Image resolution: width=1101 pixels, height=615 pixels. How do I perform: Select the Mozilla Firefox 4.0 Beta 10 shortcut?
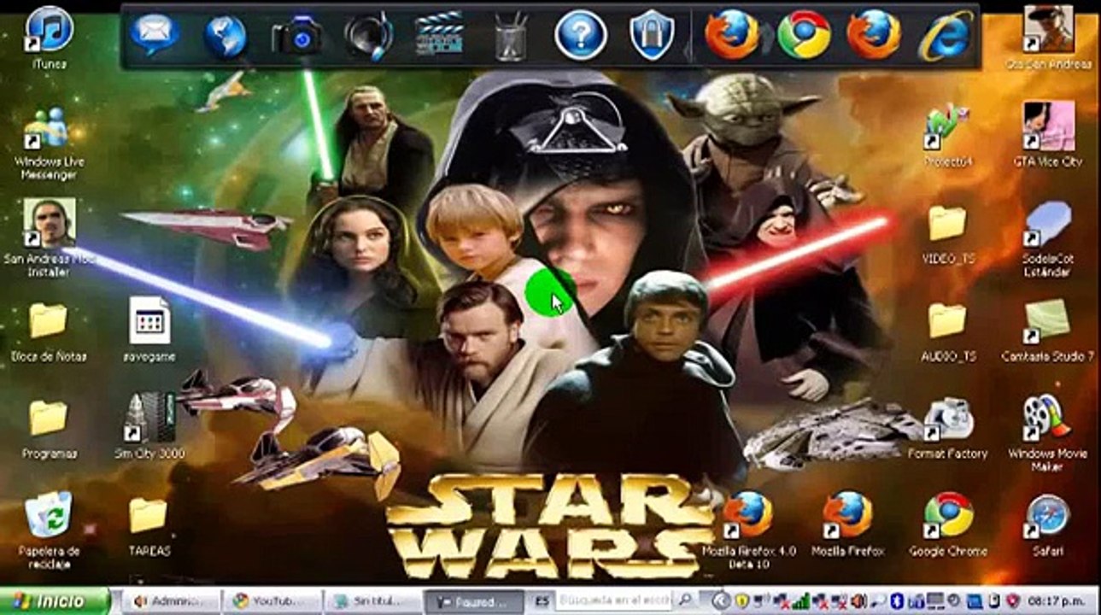pyautogui.click(x=747, y=530)
